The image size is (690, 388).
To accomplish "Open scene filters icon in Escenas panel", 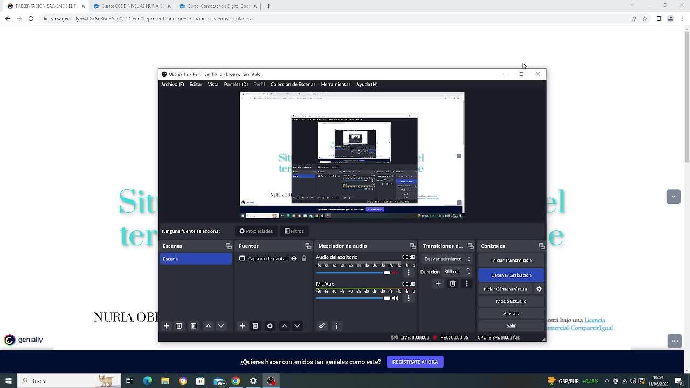I will (194, 326).
